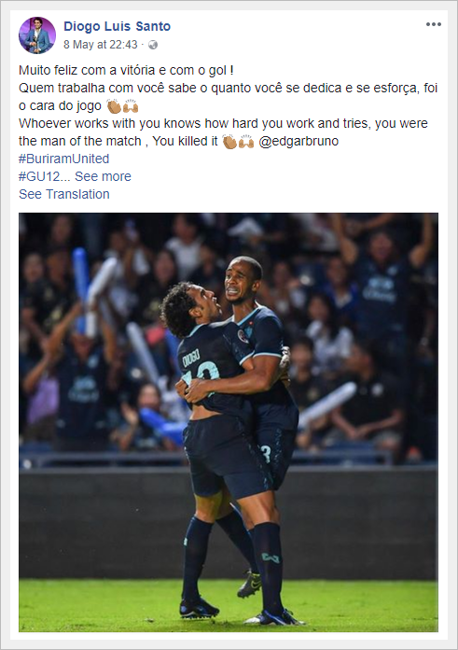Screen dimensions: 458x650
Task: Click clapping emoji after "You killed it"
Action: pyautogui.click(x=229, y=142)
